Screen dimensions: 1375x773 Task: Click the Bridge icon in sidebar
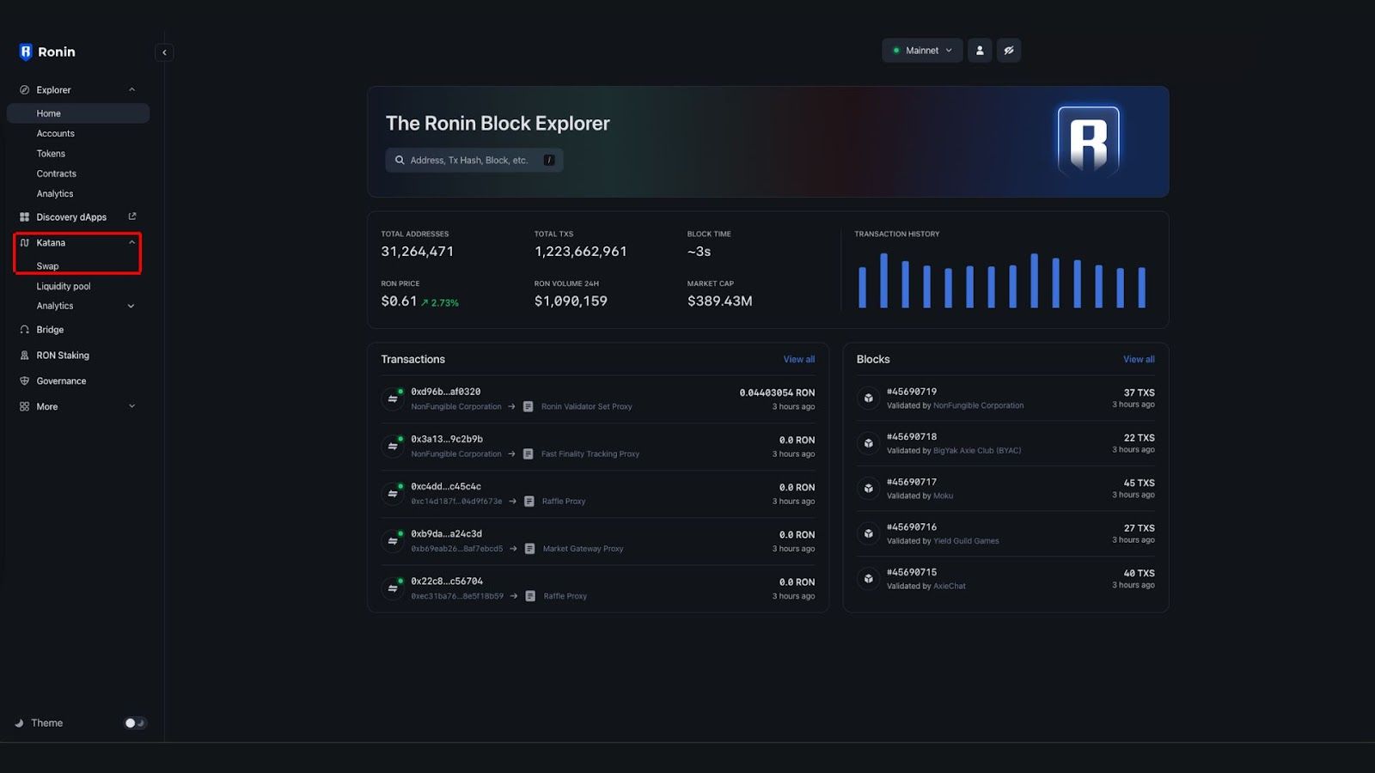pyautogui.click(x=24, y=330)
